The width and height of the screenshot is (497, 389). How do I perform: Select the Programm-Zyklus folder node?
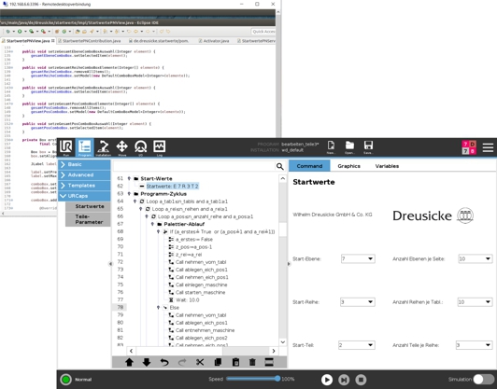click(163, 194)
